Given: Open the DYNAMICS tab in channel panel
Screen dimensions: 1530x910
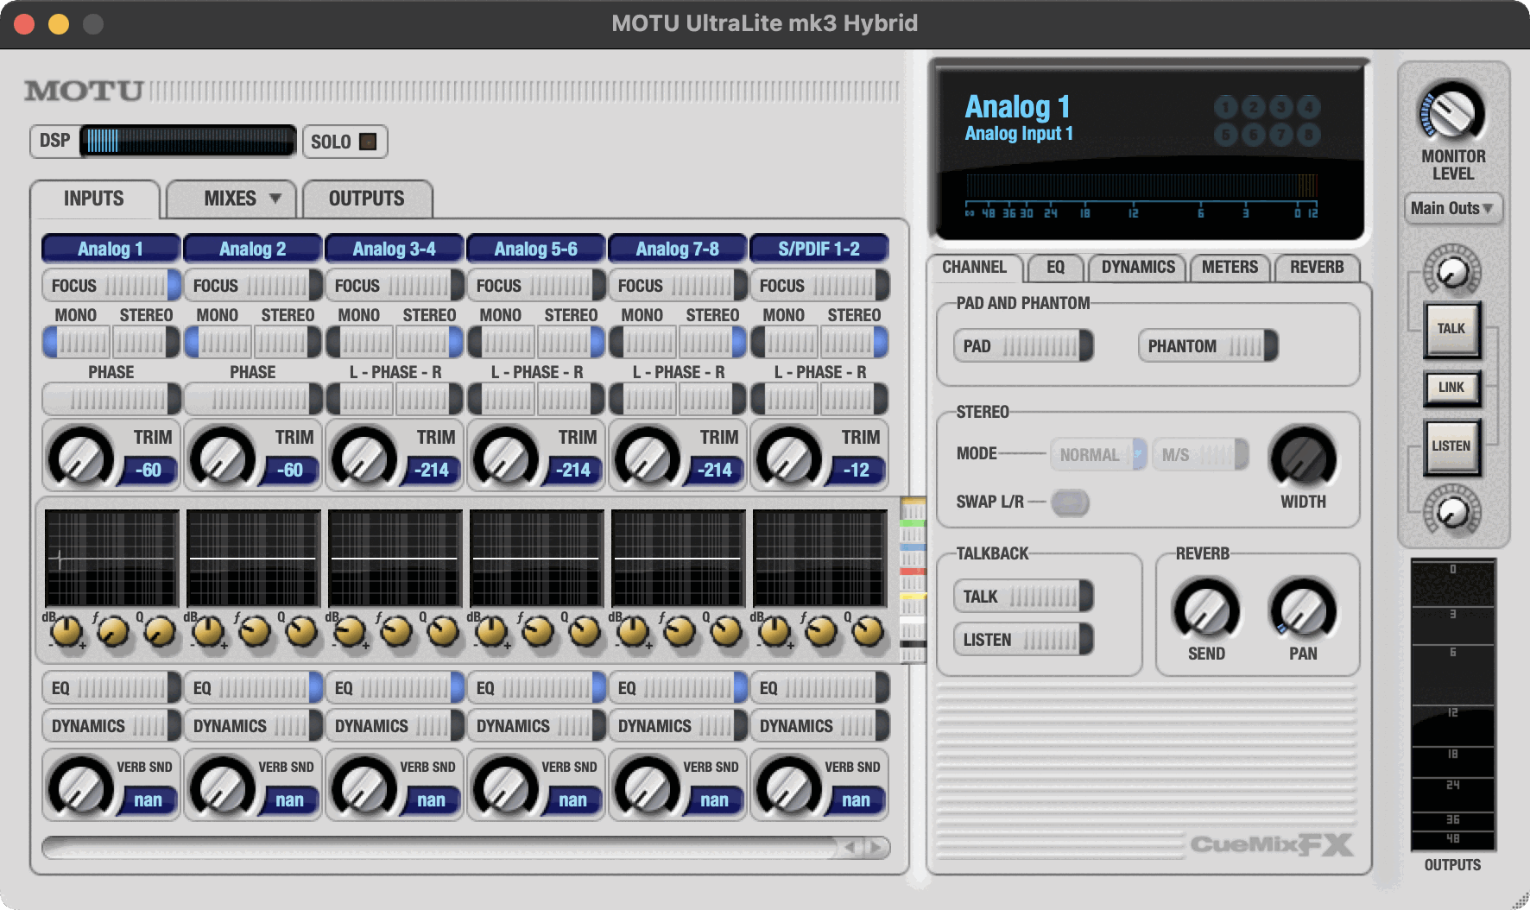Looking at the screenshot, I should click(x=1138, y=268).
